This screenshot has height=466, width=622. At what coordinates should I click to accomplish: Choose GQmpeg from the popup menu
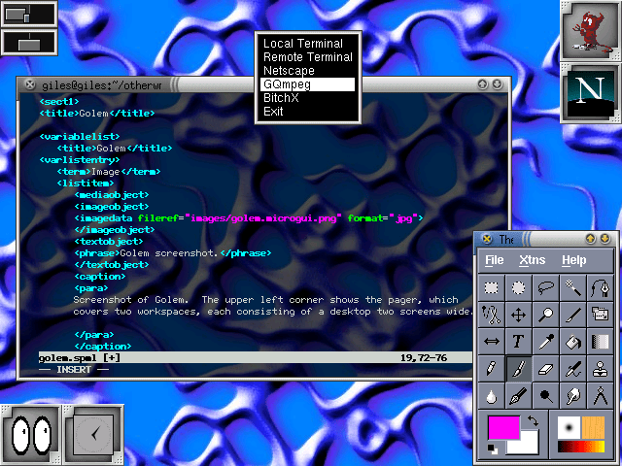307,84
